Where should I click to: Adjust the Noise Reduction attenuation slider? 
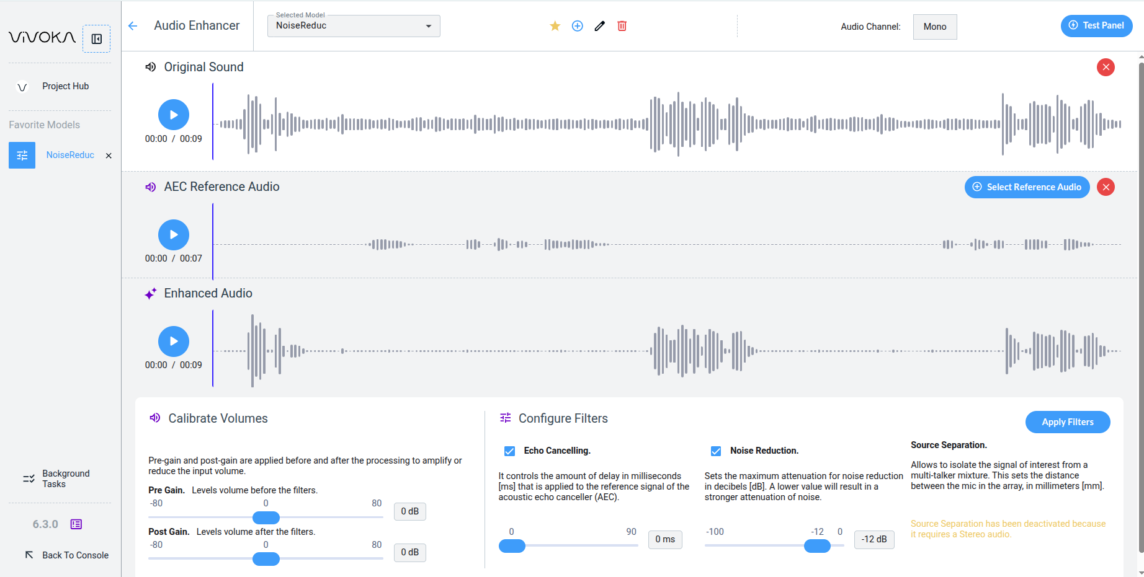(x=817, y=546)
